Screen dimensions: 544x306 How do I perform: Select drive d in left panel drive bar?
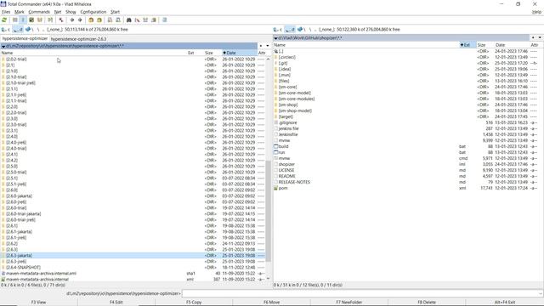pyautogui.click(x=18, y=30)
